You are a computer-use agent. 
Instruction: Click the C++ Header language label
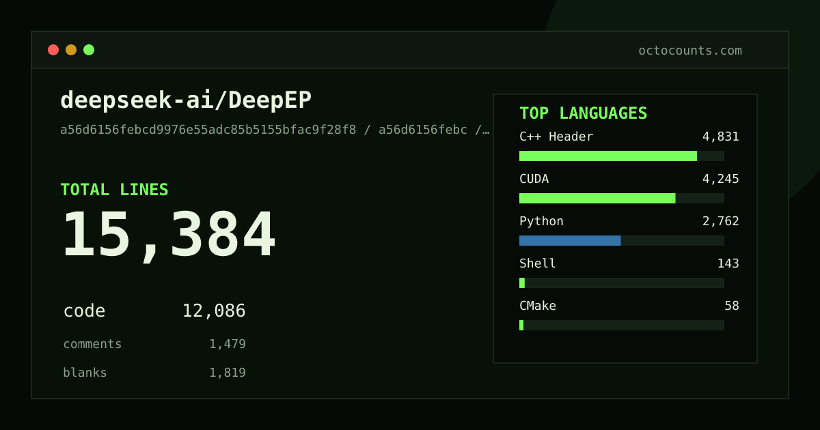pos(556,137)
